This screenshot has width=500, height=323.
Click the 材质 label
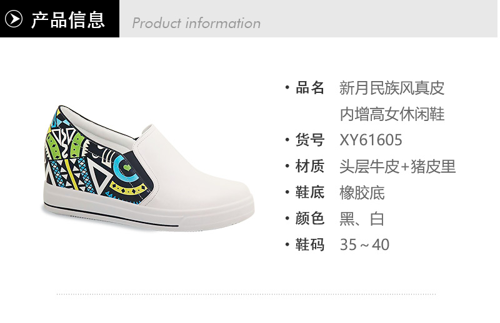point(309,166)
